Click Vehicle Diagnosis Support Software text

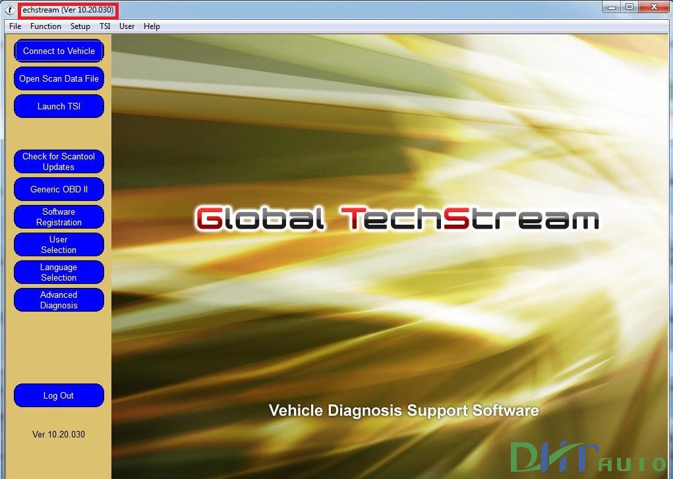pyautogui.click(x=404, y=410)
